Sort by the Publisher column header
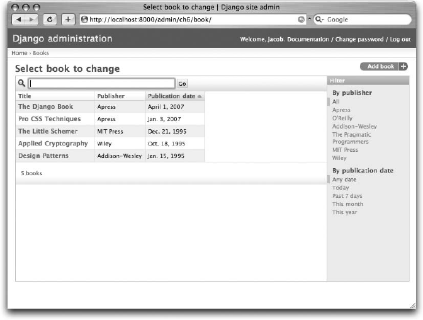Image resolution: width=423 pixels, height=320 pixels. [111, 96]
